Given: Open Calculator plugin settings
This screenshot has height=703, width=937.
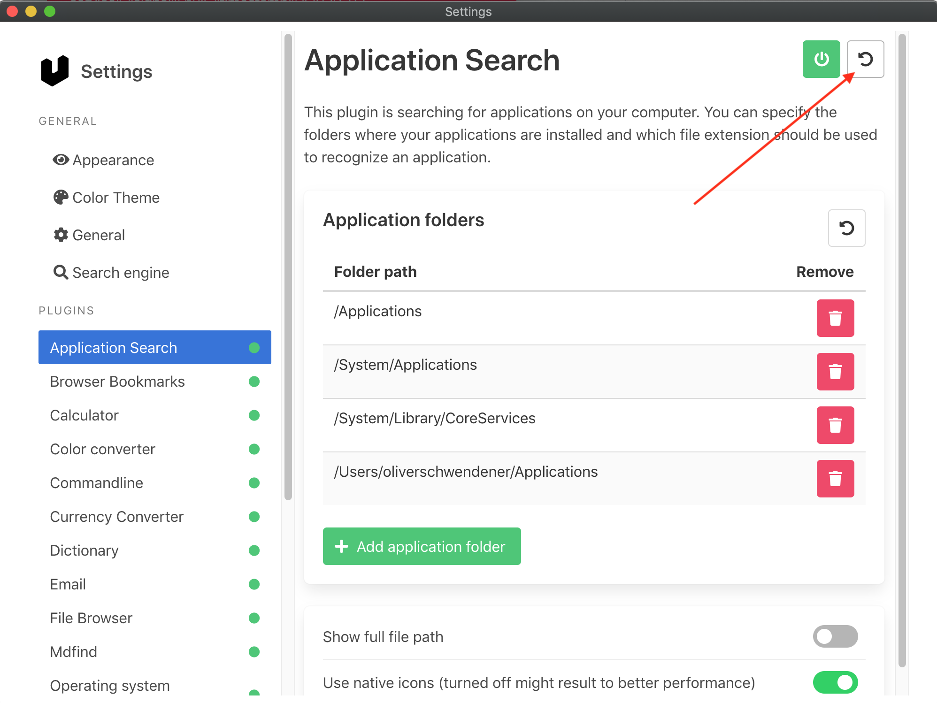Looking at the screenshot, I should pyautogui.click(x=155, y=415).
